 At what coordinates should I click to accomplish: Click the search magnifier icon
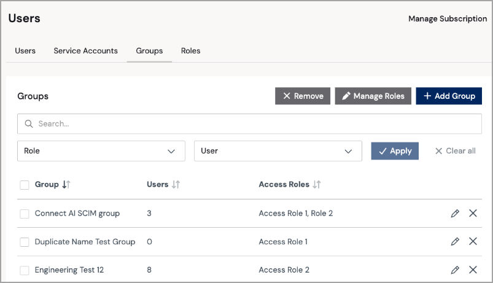[x=29, y=123]
